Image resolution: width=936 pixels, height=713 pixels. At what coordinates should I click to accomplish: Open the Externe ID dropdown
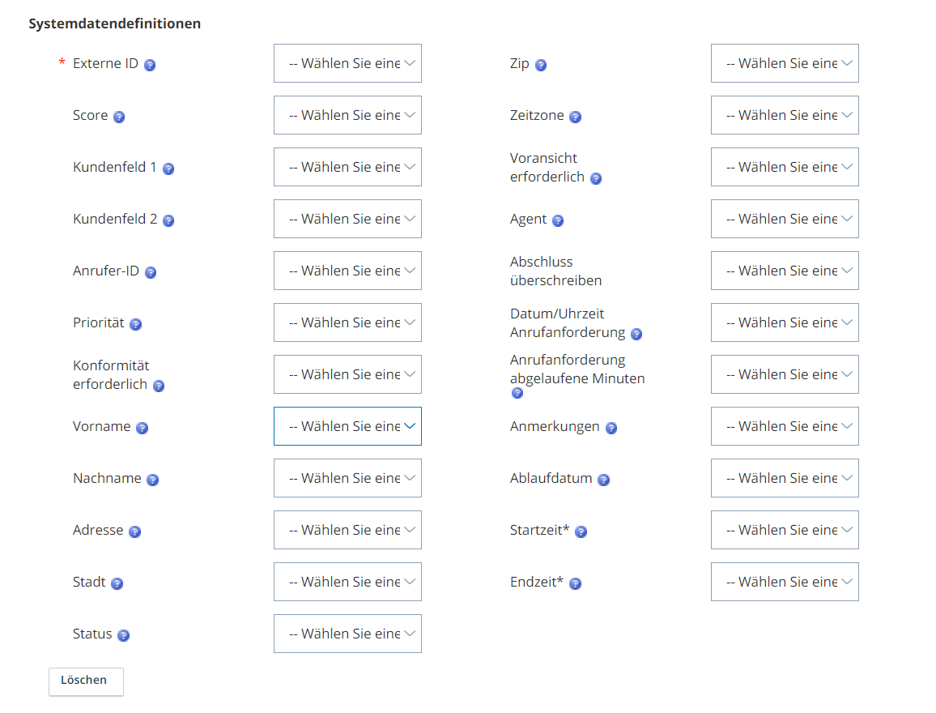coord(347,63)
